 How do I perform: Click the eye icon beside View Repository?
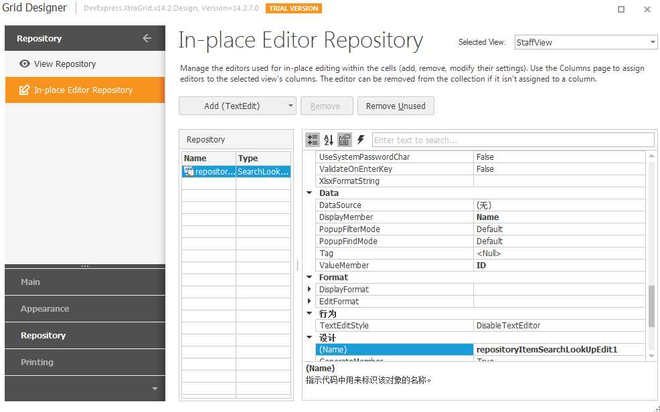25,64
